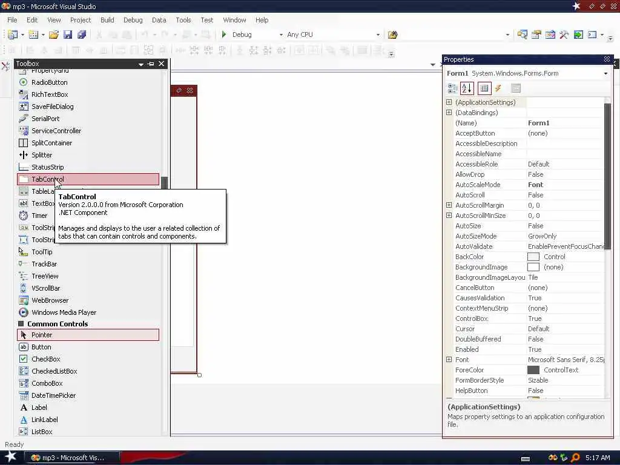Viewport: 620px width, 465px height.
Task: Open the Tools menu
Action: (183, 20)
